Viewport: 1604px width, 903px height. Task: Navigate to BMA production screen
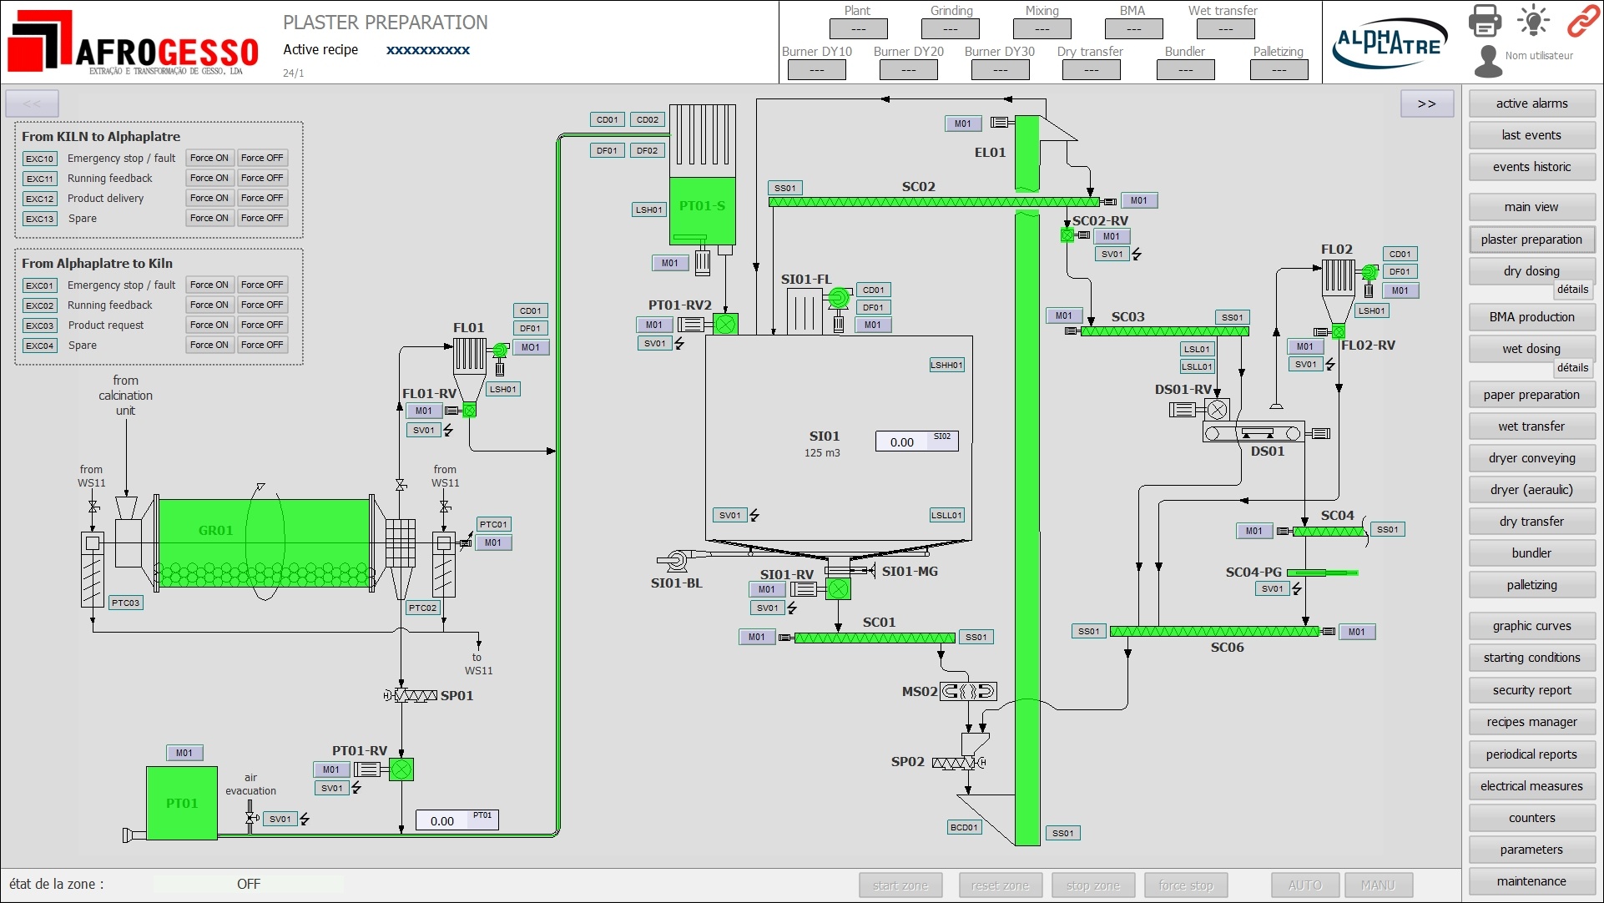[x=1532, y=317]
